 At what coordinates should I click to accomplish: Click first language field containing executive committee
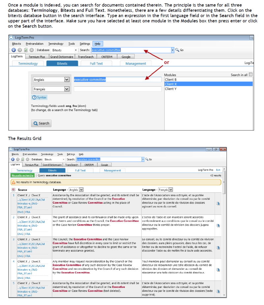point(118,79)
